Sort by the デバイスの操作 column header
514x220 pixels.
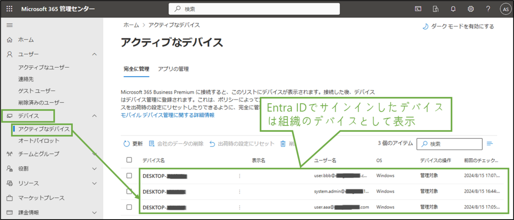[436, 160]
